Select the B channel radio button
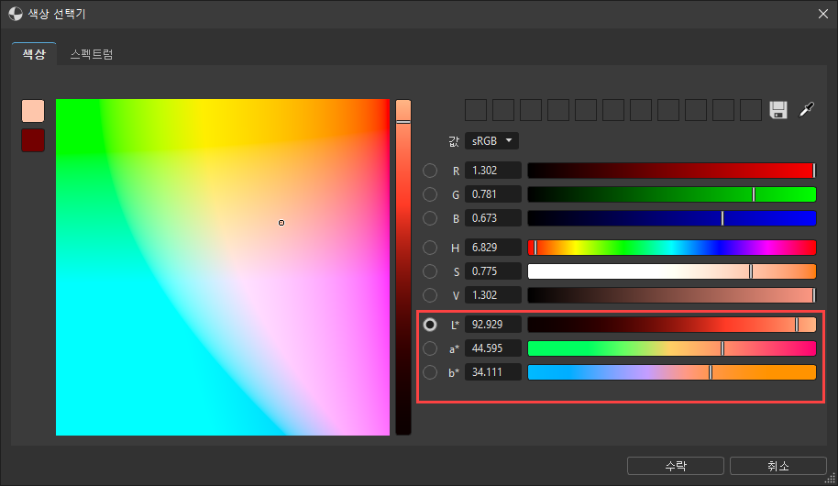The height and width of the screenshot is (486, 838). tap(430, 218)
